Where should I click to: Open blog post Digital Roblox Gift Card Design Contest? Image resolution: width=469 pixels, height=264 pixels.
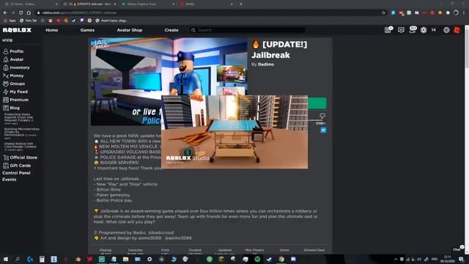20,147
